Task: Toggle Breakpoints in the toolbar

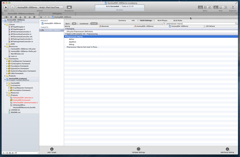Action: (69, 7)
